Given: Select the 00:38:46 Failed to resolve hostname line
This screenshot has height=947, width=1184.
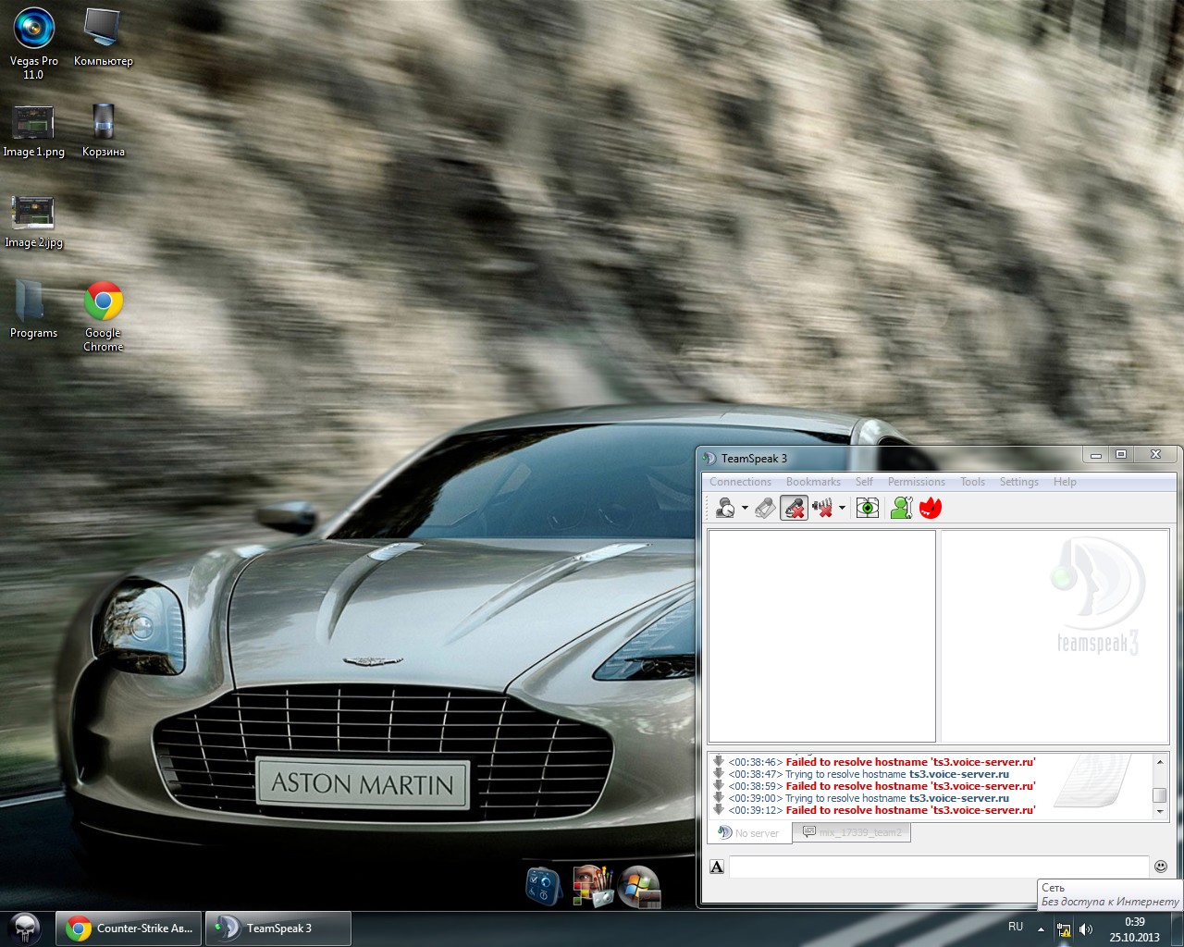Looking at the screenshot, I should (x=874, y=762).
